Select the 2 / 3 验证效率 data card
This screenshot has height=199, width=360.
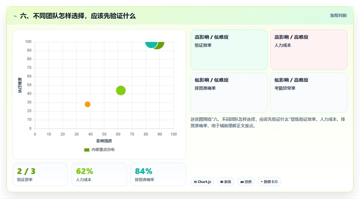[x=40, y=174]
